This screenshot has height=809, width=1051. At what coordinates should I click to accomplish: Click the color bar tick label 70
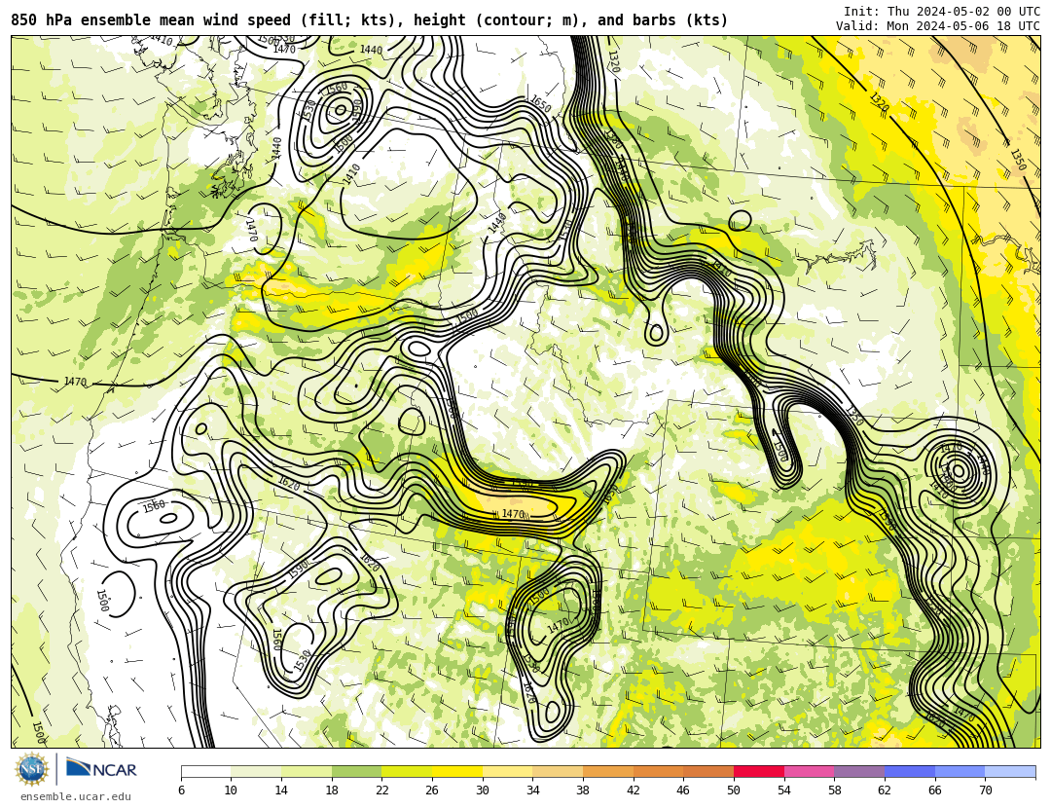(x=985, y=791)
